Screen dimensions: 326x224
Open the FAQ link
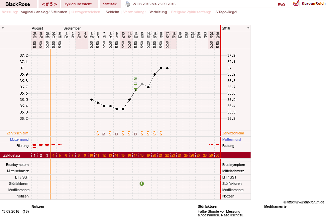pyautogui.click(x=281, y=5)
